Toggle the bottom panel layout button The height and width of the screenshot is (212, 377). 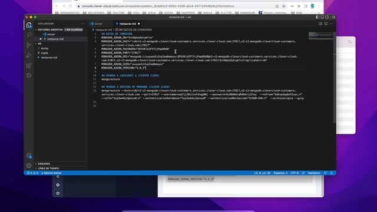point(322,17)
